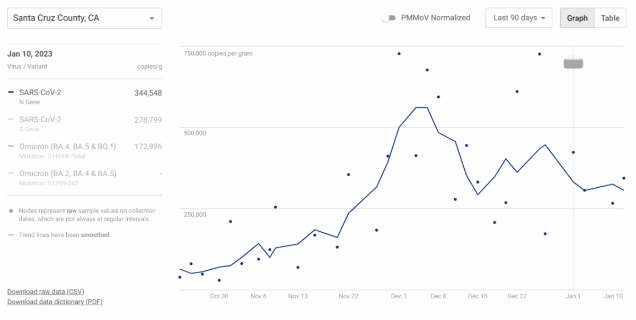Enable the Omicron S:LPPA24S series
Image resolution: width=636 pixels, height=320 pixels.
pyautogui.click(x=67, y=173)
